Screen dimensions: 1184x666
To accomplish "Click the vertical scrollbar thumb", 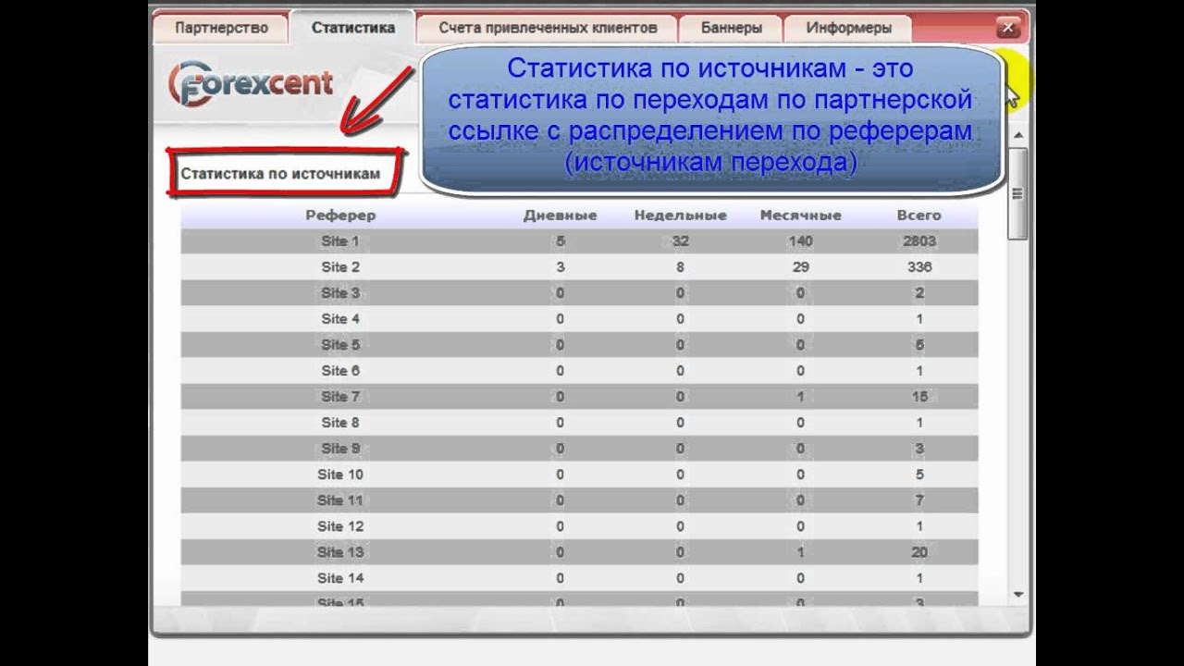I will pyautogui.click(x=1018, y=194).
